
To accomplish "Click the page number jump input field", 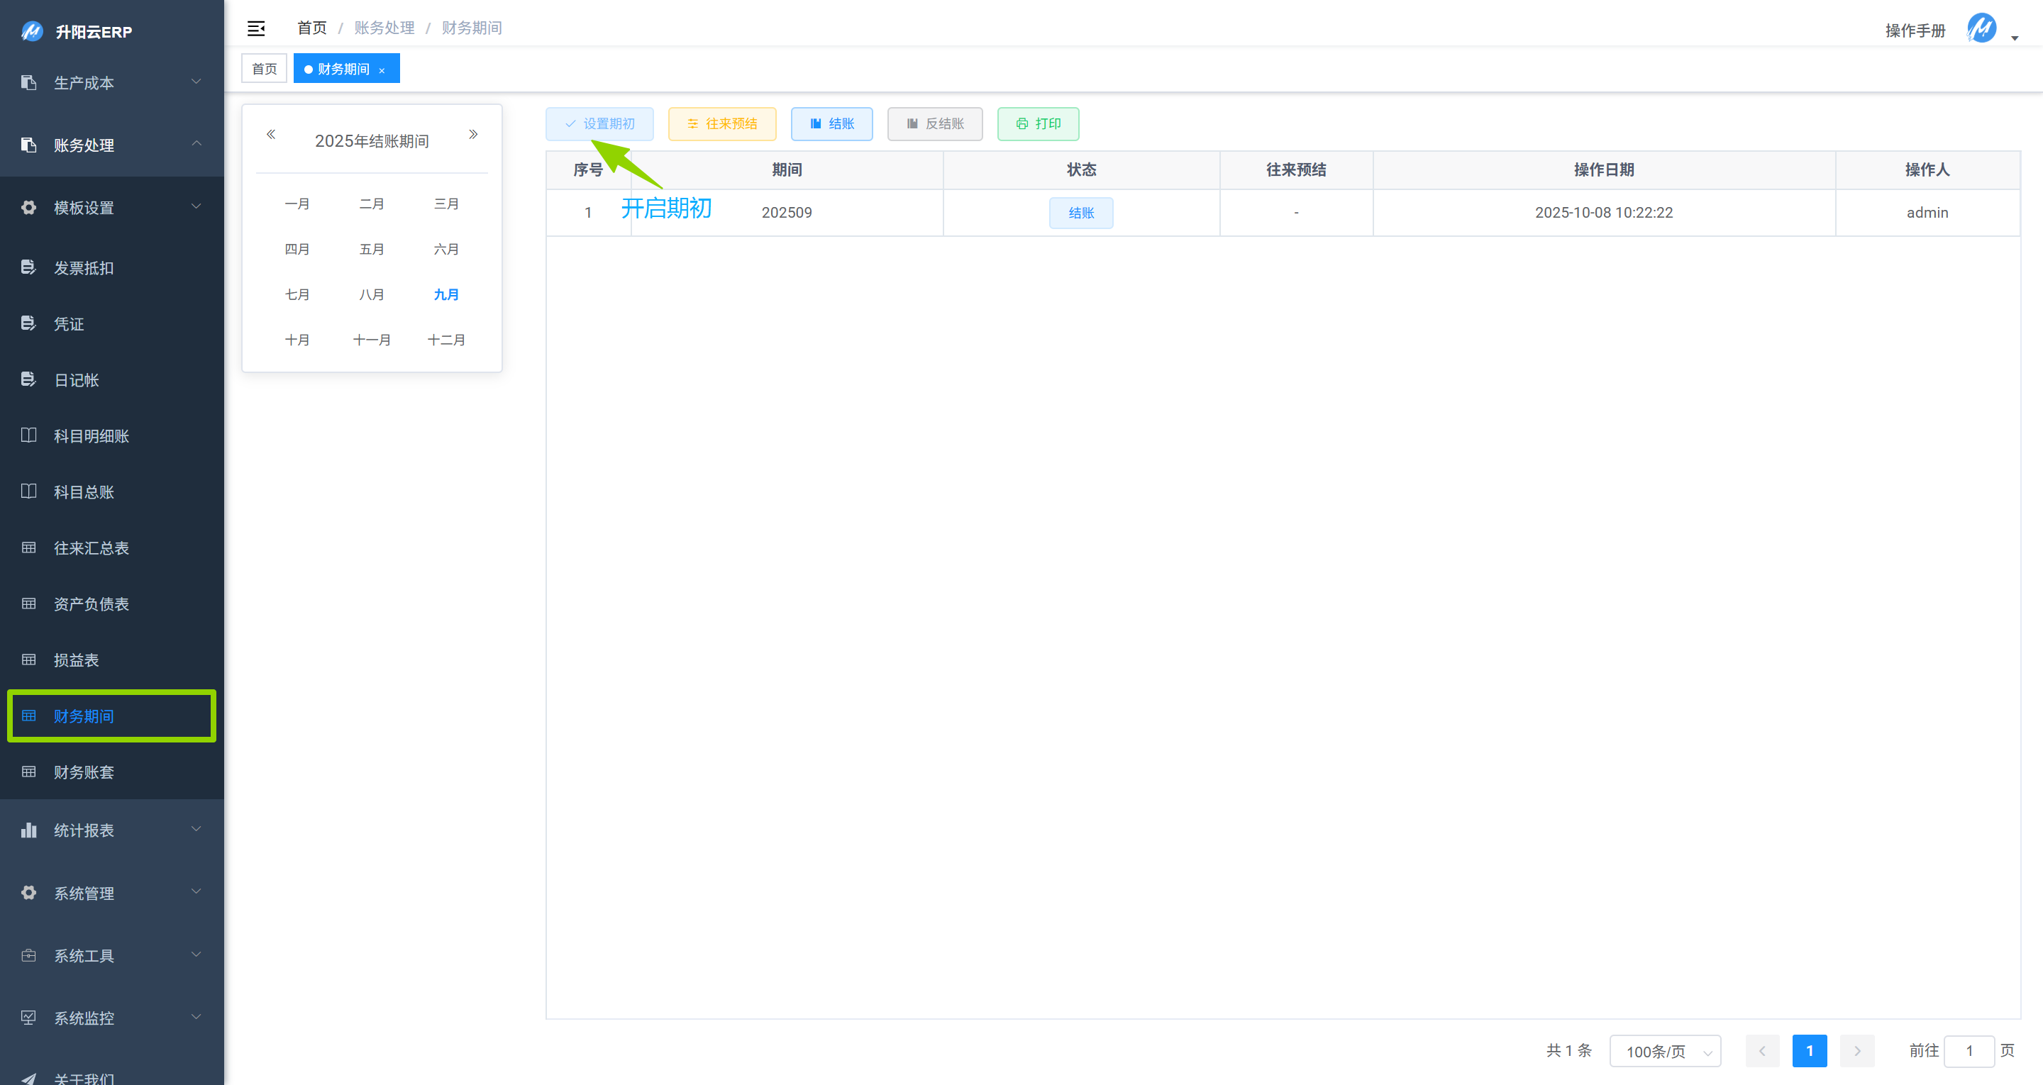I will (x=1969, y=1051).
